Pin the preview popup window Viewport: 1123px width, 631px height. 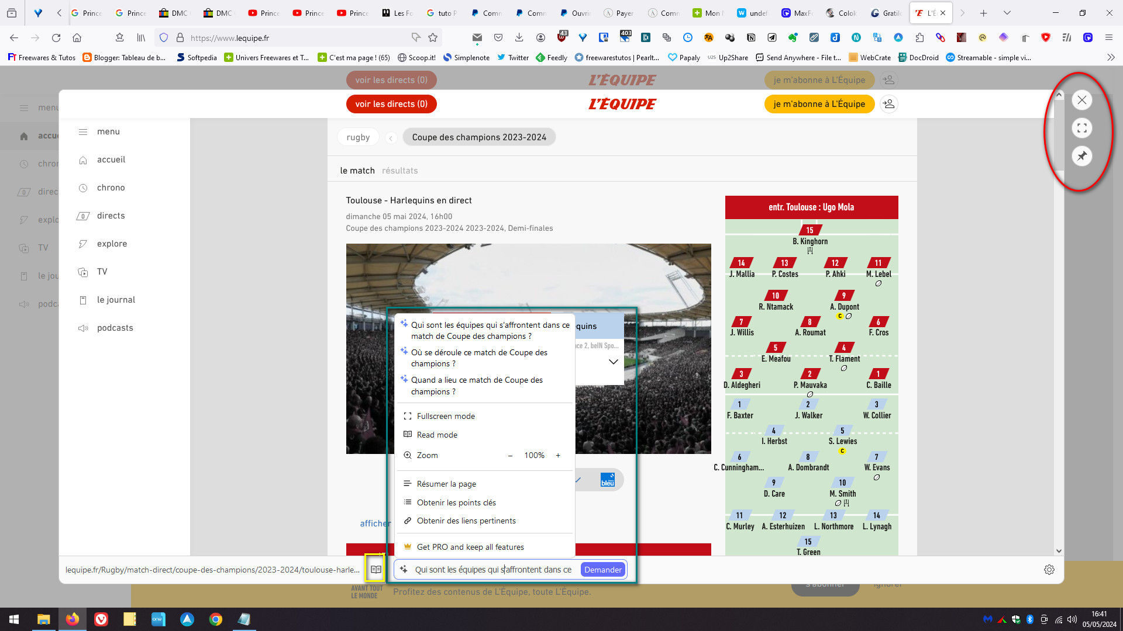1081,156
